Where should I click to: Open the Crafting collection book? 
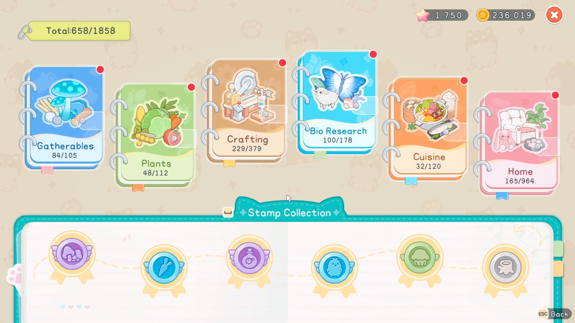[246, 111]
